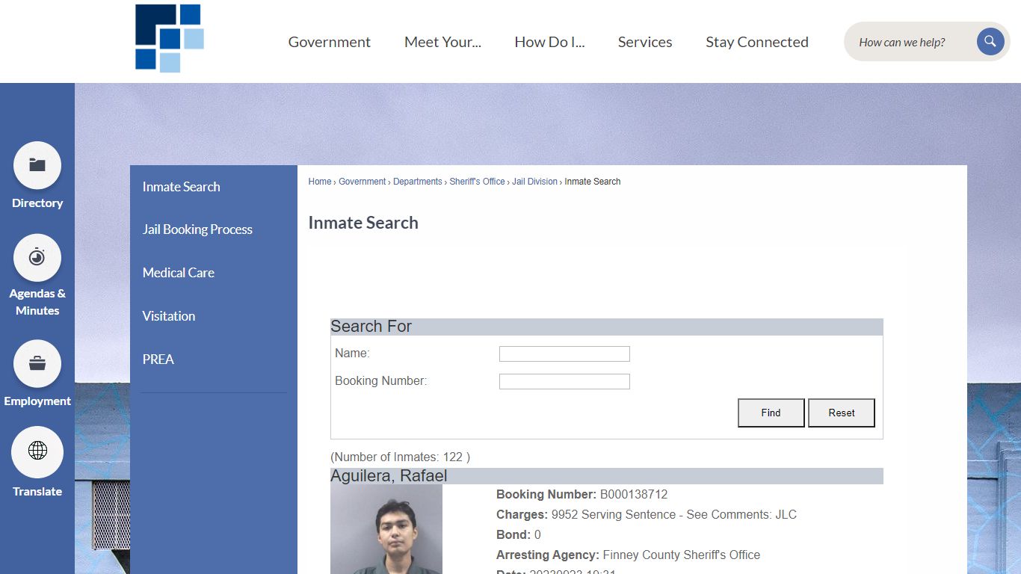Click the Directory folder icon

(37, 165)
